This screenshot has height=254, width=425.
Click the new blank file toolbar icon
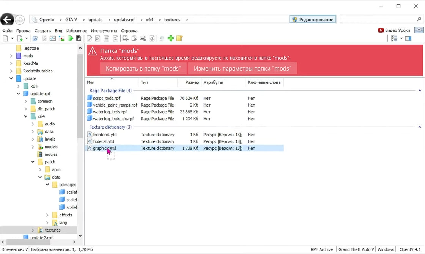[5, 38]
